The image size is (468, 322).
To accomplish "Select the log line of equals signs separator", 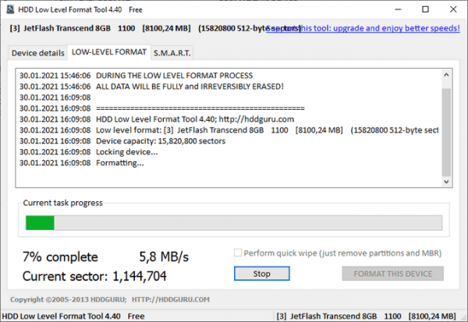I will pos(162,108).
